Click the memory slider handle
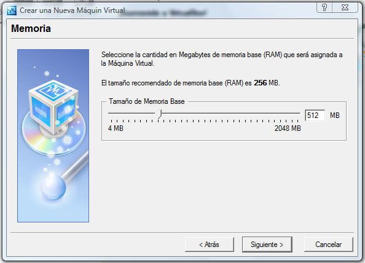Screen dimensions: 365x263 point(160,114)
